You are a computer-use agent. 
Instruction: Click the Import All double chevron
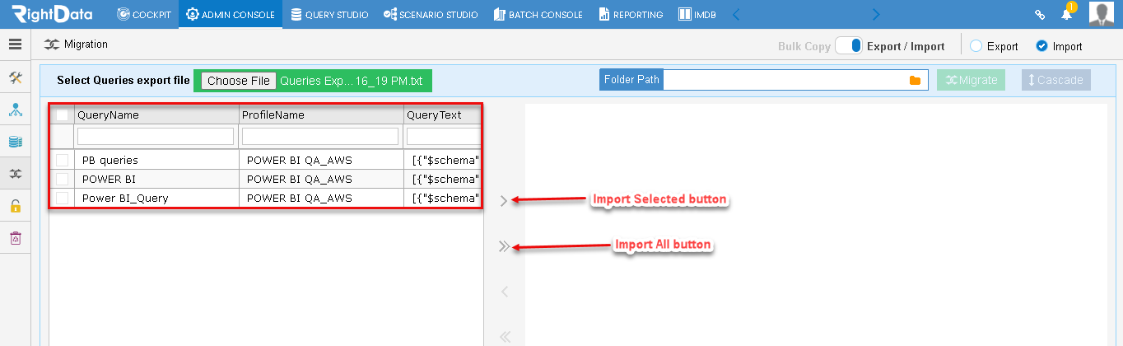505,245
